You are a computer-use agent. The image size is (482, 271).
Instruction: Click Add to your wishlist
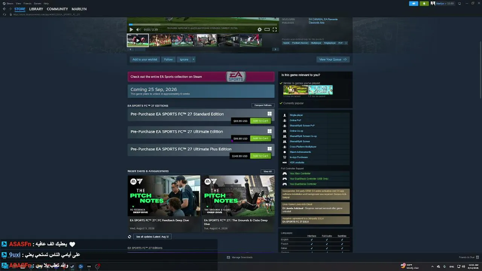coord(145,59)
